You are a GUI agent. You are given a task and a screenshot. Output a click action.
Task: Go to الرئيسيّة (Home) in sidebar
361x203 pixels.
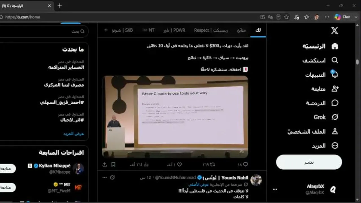(320, 46)
